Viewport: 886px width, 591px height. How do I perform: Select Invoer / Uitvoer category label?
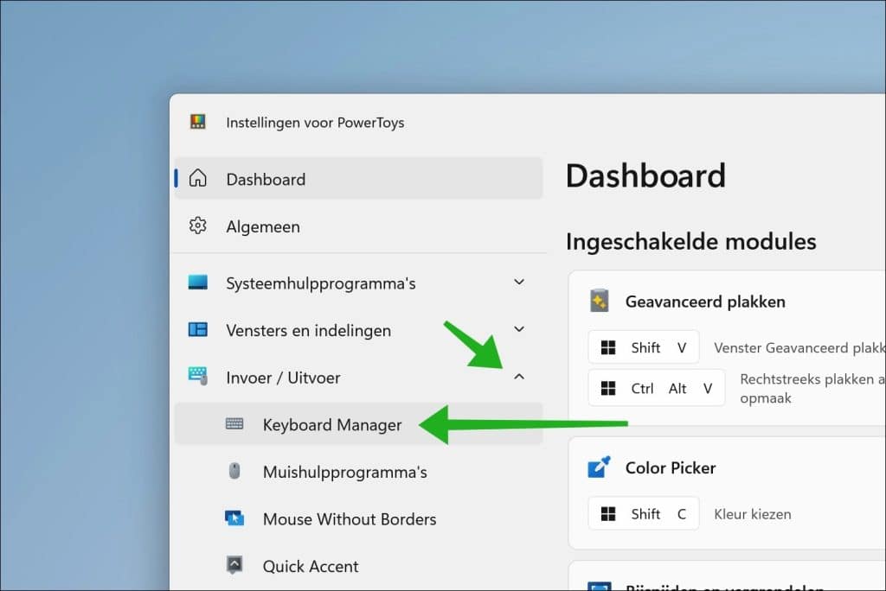[283, 378]
